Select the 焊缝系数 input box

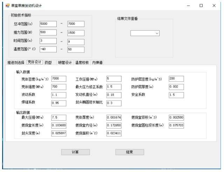point(58,103)
